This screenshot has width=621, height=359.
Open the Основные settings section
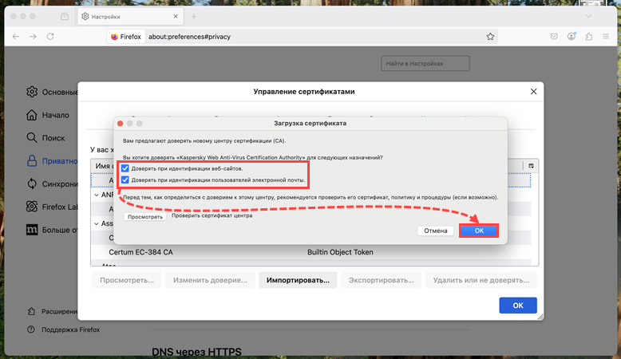tap(52, 93)
